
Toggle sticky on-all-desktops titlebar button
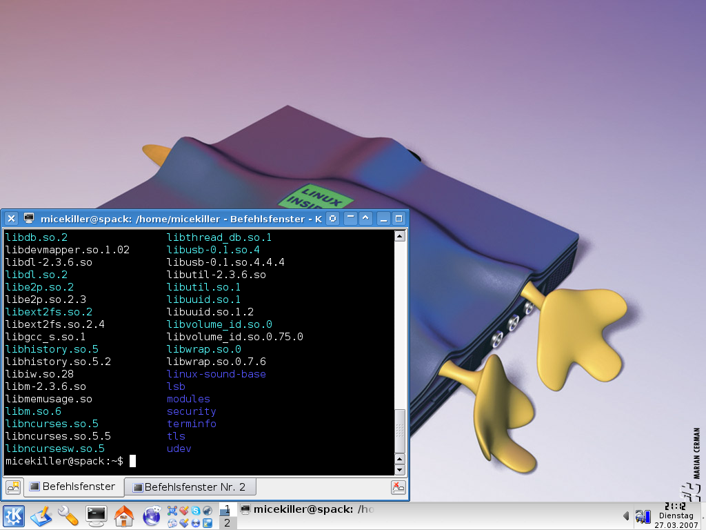tap(333, 219)
